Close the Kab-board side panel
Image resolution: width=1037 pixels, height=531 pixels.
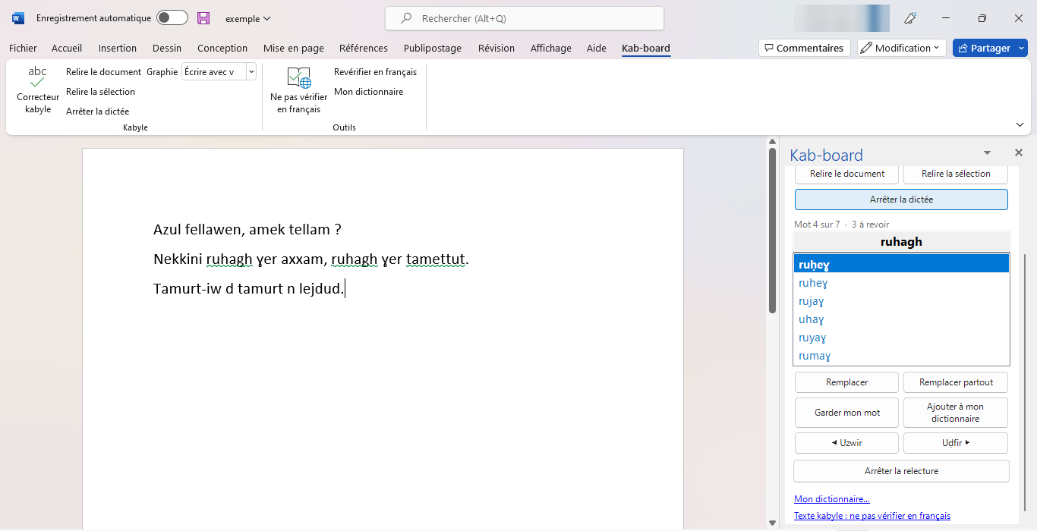click(1019, 152)
